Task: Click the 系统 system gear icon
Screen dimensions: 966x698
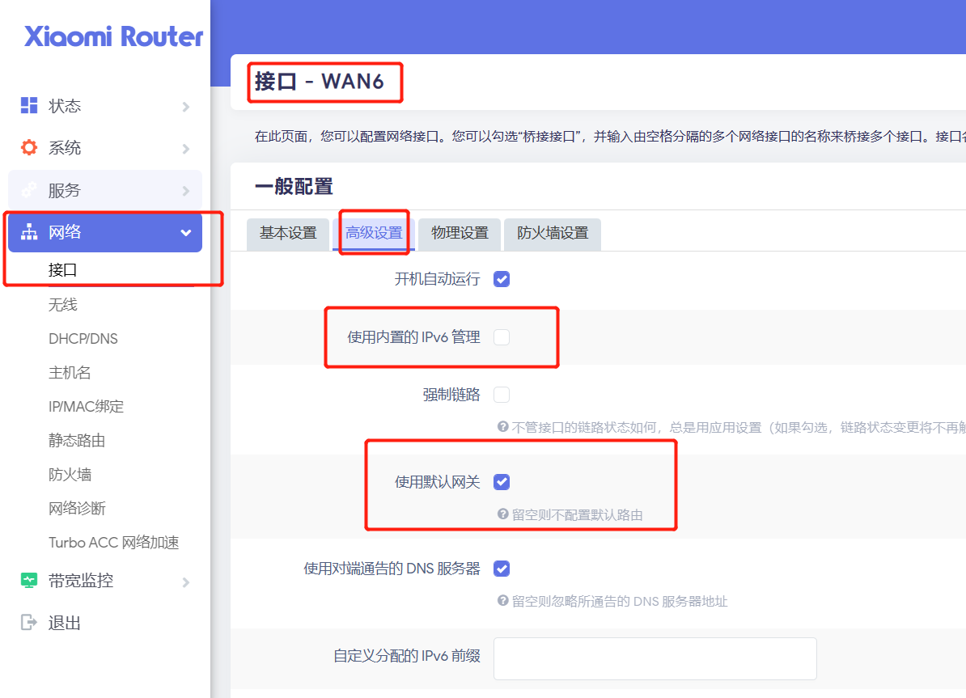Action: coord(28,147)
